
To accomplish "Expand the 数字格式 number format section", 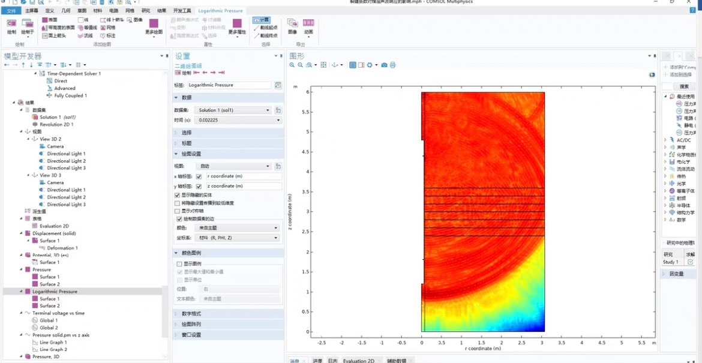I will click(x=229, y=313).
